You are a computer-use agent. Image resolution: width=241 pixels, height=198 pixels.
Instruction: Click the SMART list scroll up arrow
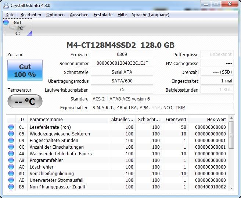[231, 118]
